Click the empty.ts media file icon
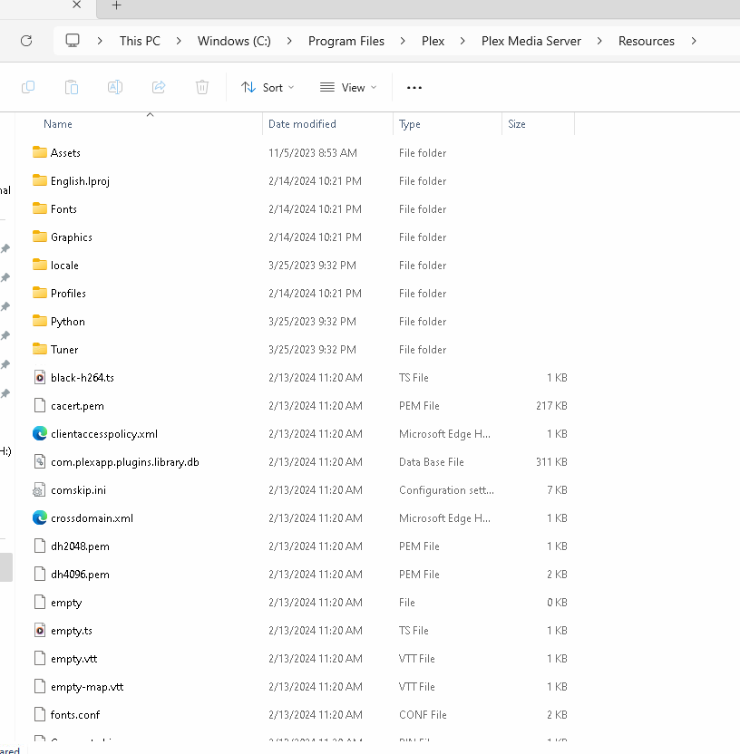Screen dimensions: 740x754 tap(40, 631)
